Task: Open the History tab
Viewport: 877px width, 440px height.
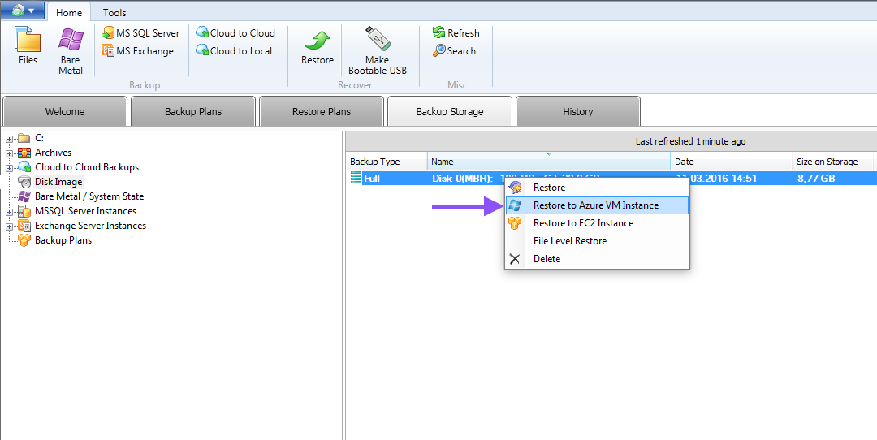Action: (578, 111)
